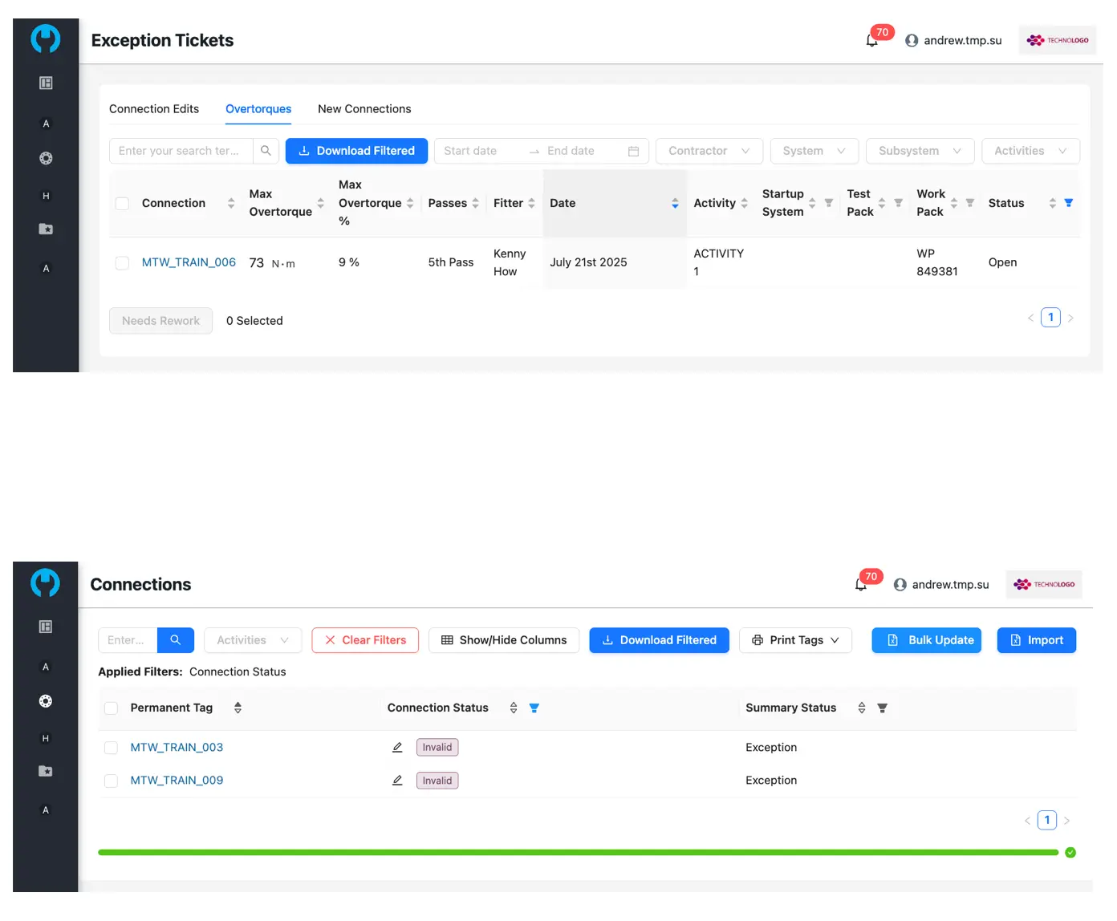Click the Summary Status column filter icon
This screenshot has width=1117, height=921.
coord(882,708)
